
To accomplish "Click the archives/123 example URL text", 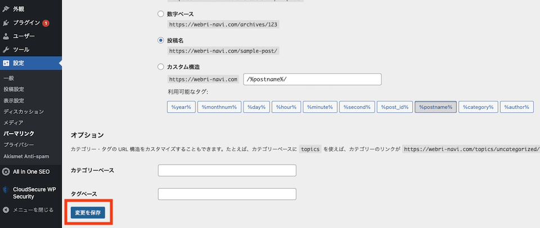I will coord(223,25).
